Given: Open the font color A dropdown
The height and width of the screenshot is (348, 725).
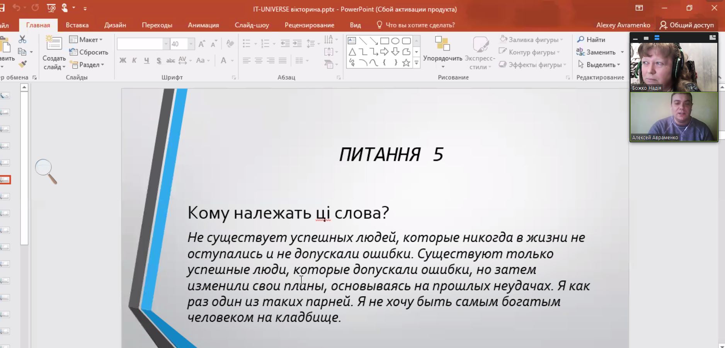Looking at the screenshot, I should pyautogui.click(x=232, y=61).
